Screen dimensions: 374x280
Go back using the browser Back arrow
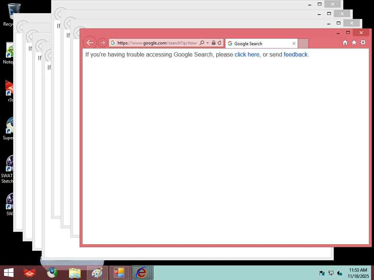[x=90, y=43]
